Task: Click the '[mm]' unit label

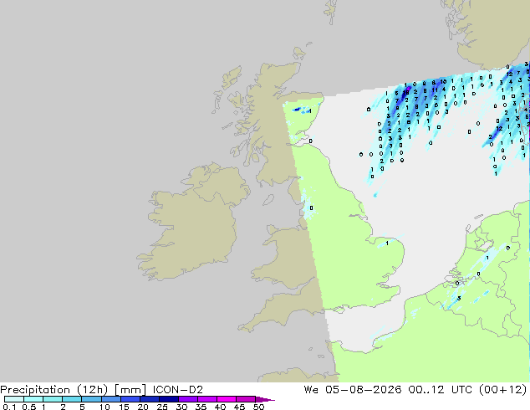Action: pos(130,390)
